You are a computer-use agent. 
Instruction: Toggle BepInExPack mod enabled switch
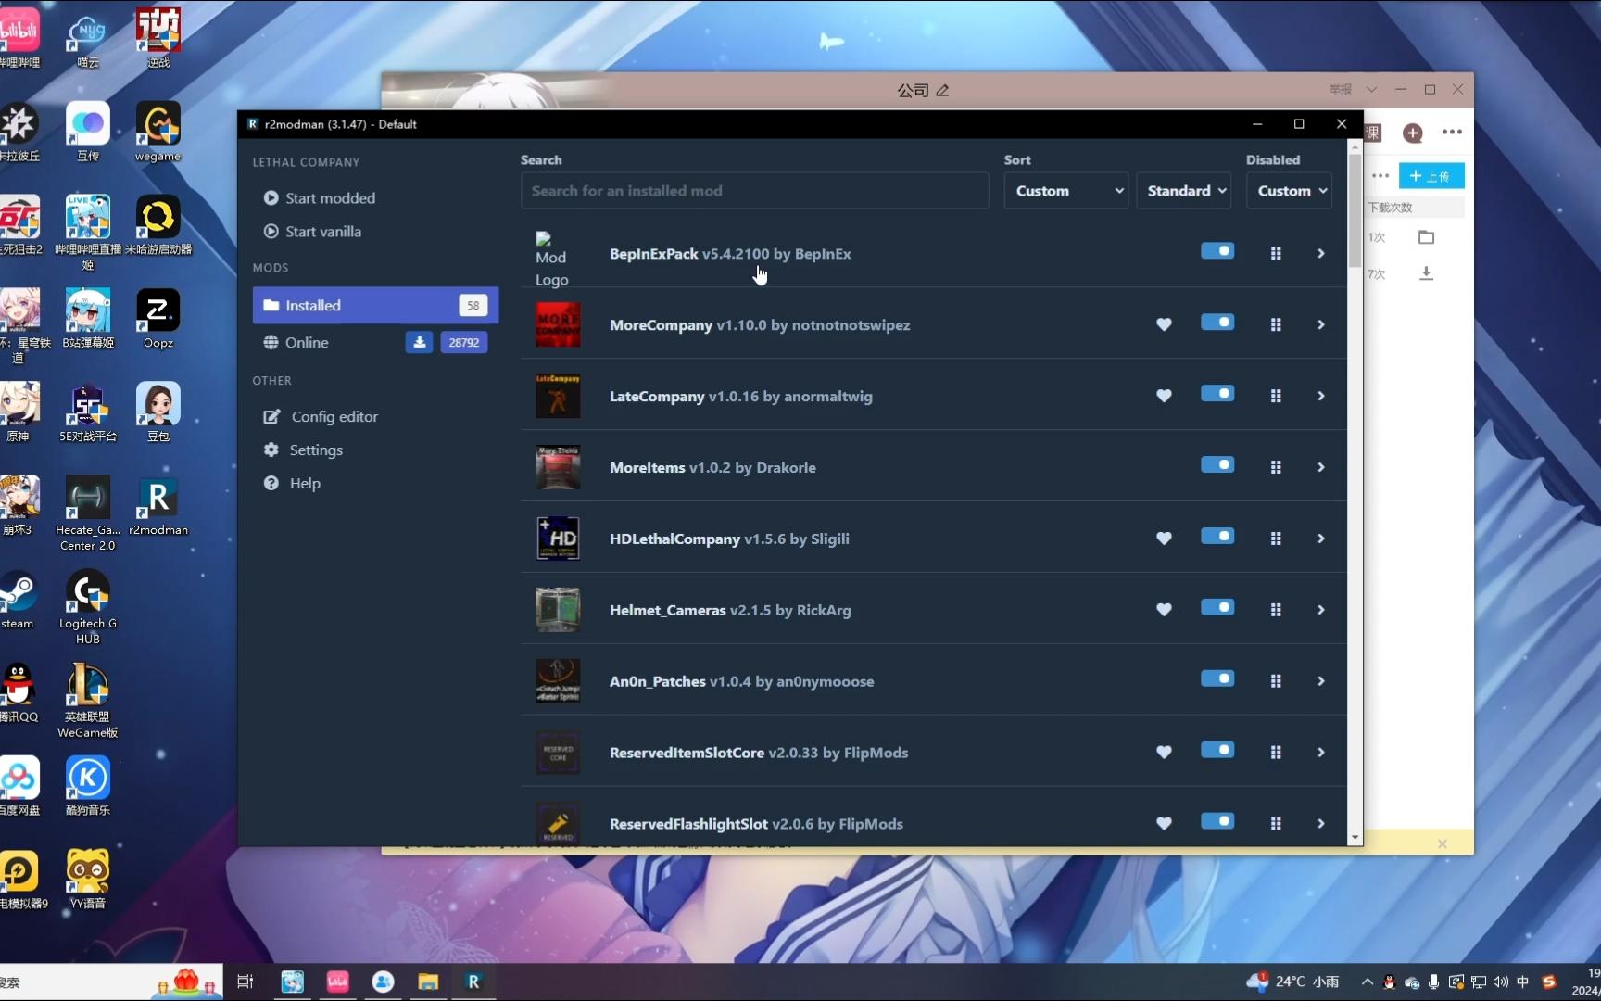(x=1217, y=251)
